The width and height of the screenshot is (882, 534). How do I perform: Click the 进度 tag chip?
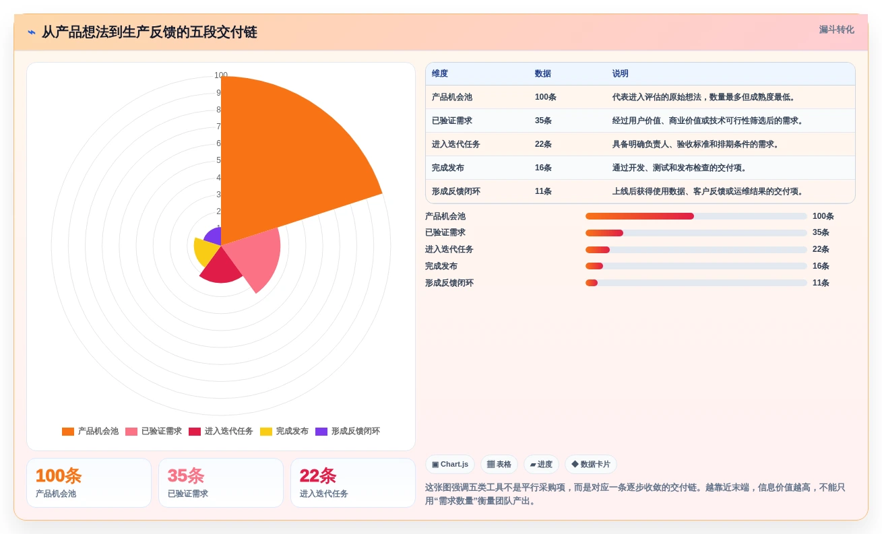tap(541, 464)
